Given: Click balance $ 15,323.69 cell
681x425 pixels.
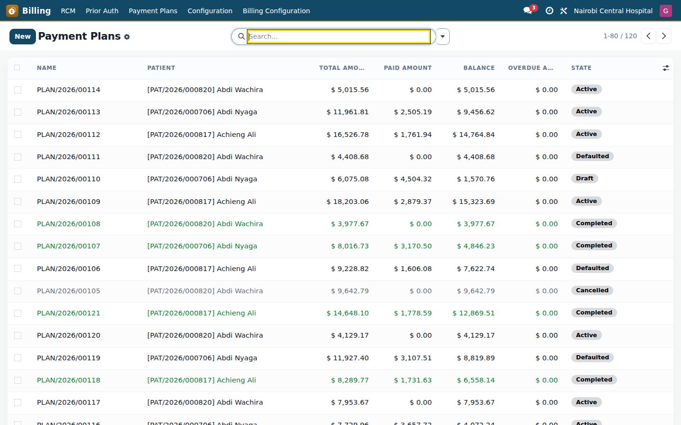Looking at the screenshot, I should tap(473, 202).
